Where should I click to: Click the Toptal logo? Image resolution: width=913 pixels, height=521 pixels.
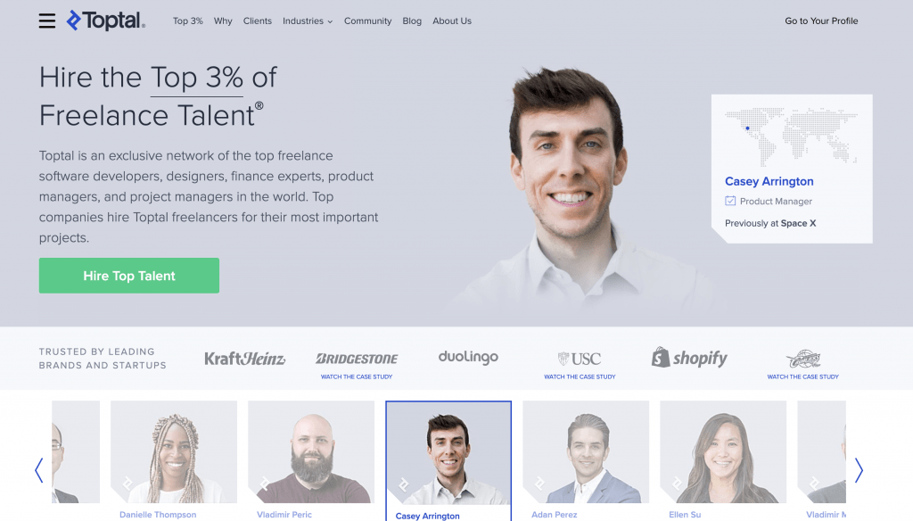point(106,21)
